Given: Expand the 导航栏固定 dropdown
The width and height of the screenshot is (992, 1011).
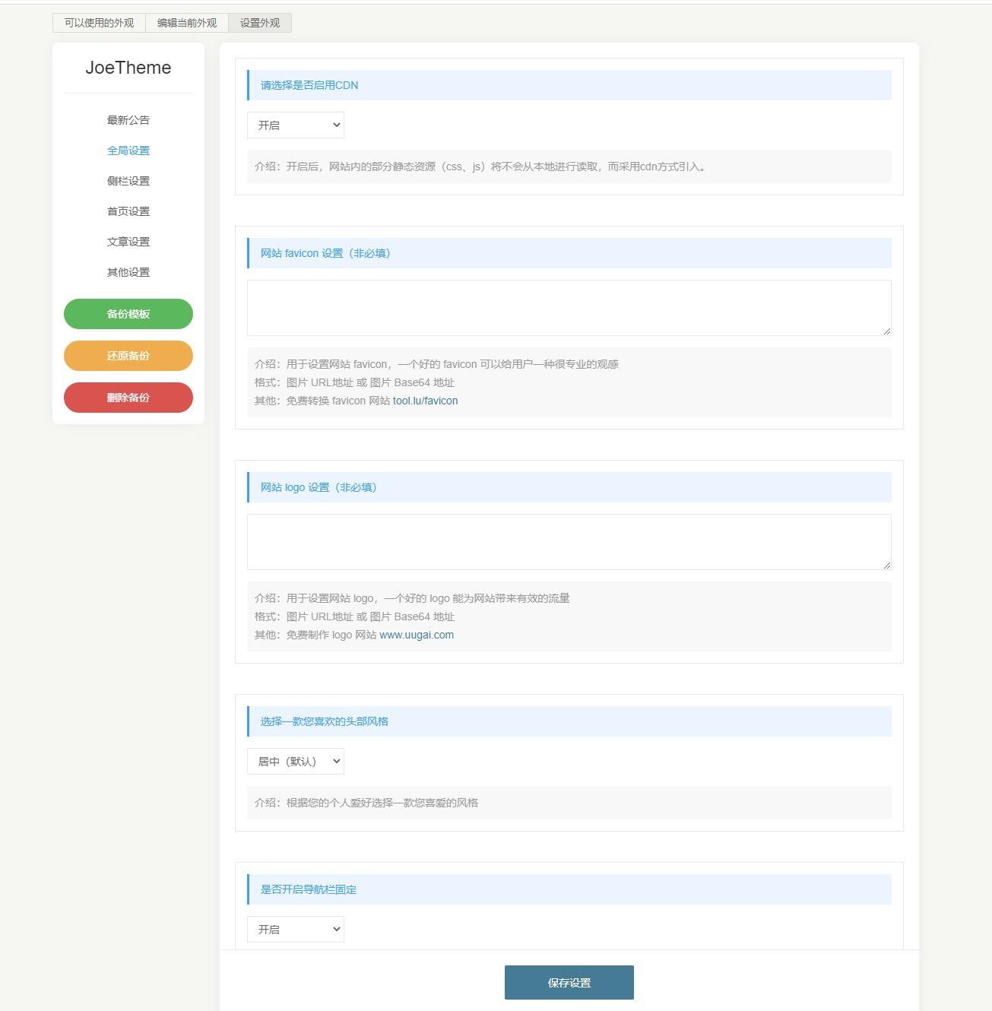Looking at the screenshot, I should click(296, 930).
